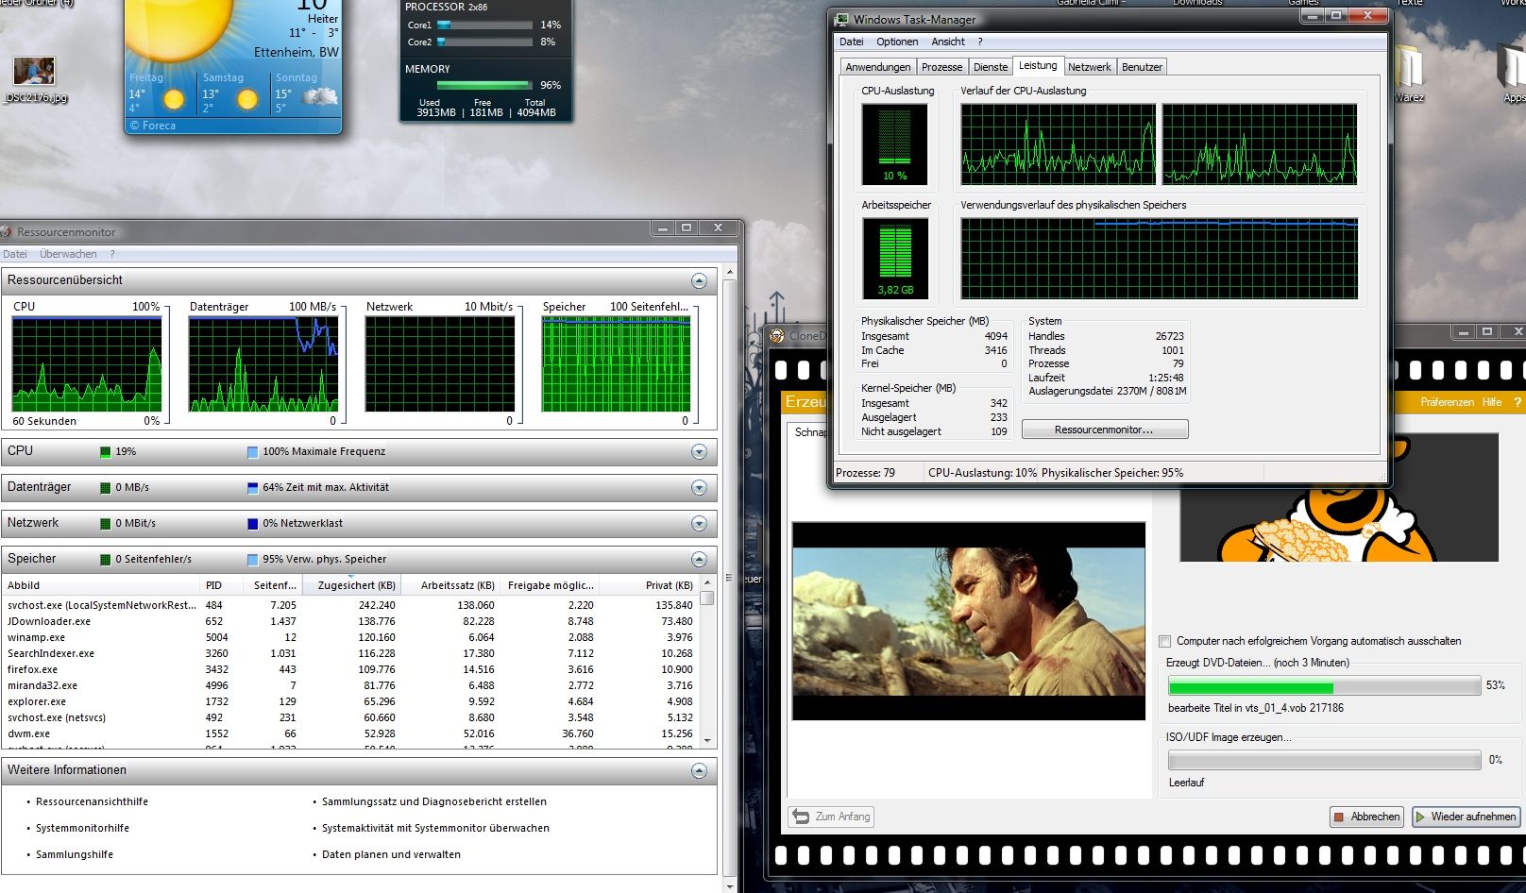This screenshot has width=1526, height=893.
Task: Click the sun icon under Samstag forecast
Action: coord(247,99)
